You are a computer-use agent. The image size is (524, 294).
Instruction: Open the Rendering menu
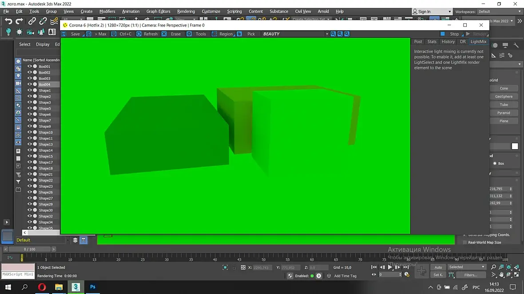[x=186, y=12]
